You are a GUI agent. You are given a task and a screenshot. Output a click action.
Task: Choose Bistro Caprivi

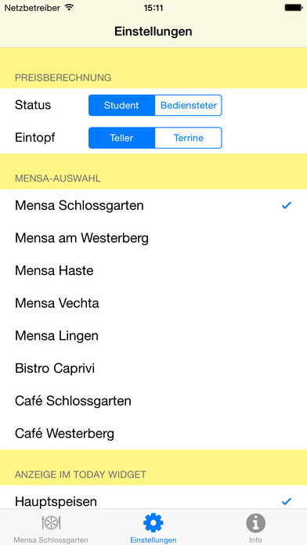coord(153,369)
